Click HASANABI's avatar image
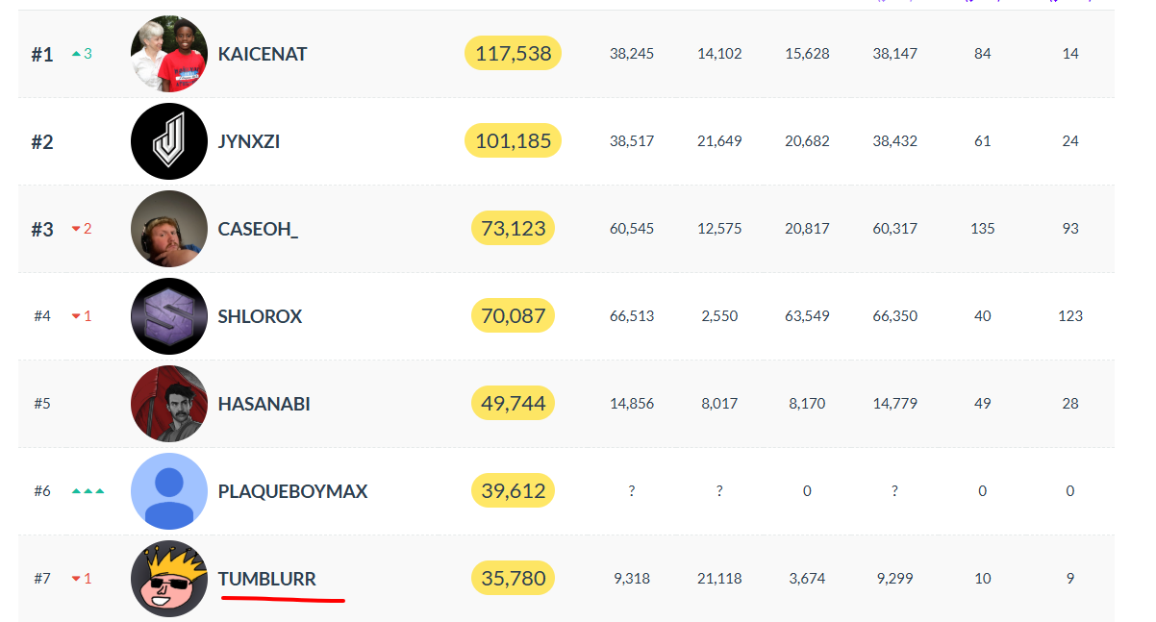The width and height of the screenshot is (1156, 622). coord(169,404)
